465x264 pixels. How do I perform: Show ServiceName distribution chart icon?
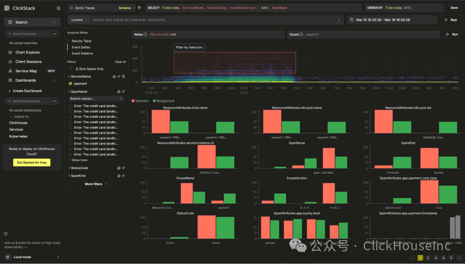pos(114,77)
